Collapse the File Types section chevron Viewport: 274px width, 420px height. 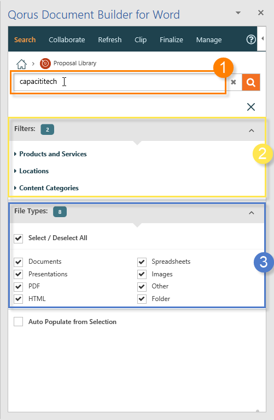tap(251, 213)
